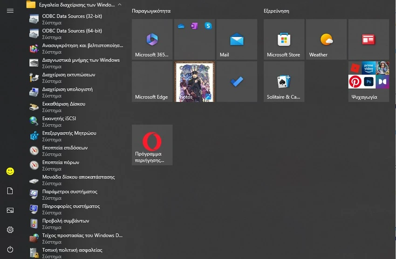Launch Ανασυγκρότηση και βελτιστοποίηση drives
396x259 pixels.
[x=76, y=48]
